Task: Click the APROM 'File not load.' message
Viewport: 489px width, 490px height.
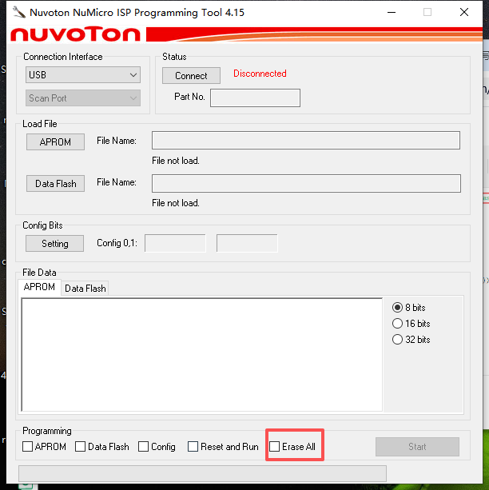Action: point(176,161)
